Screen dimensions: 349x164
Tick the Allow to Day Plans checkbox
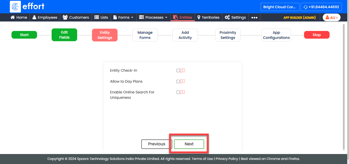tap(178, 82)
